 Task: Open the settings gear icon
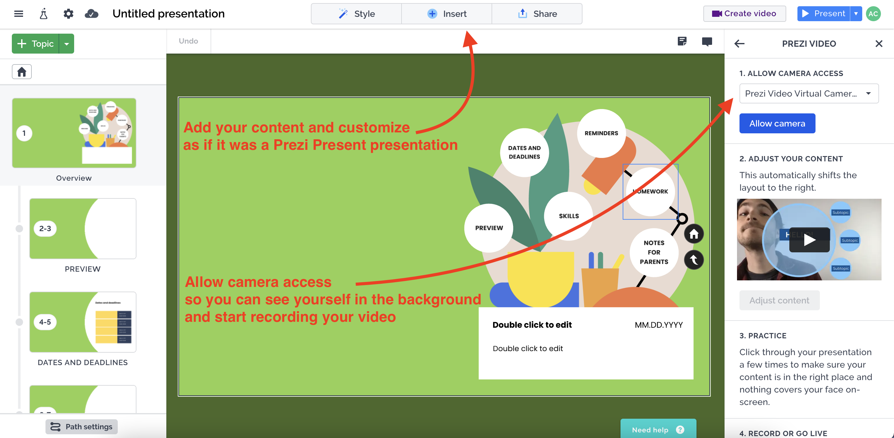tap(68, 14)
